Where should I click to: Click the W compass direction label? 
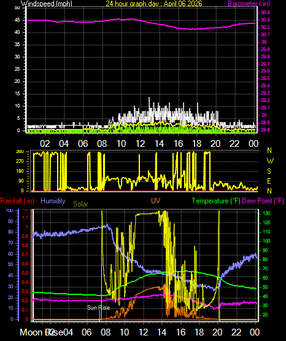(270, 161)
